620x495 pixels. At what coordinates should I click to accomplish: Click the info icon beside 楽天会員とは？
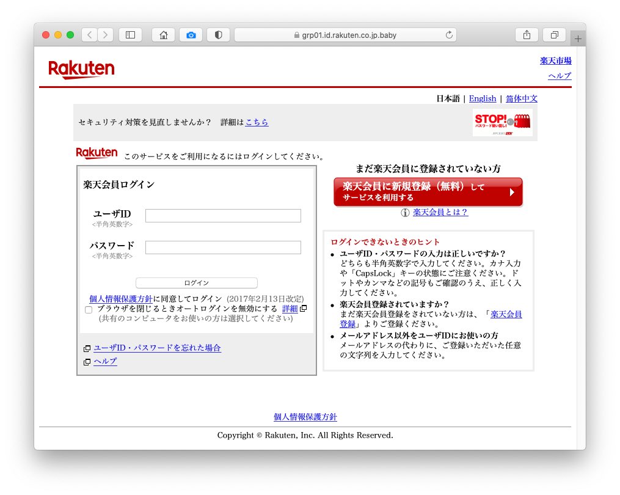[x=405, y=213]
